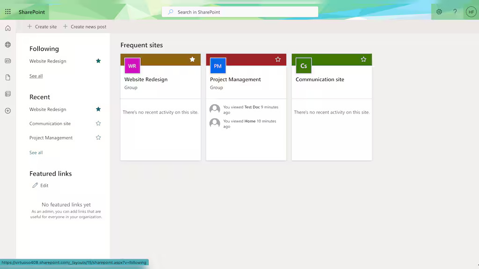Click the Create site button
The image size is (479, 269).
click(x=42, y=27)
